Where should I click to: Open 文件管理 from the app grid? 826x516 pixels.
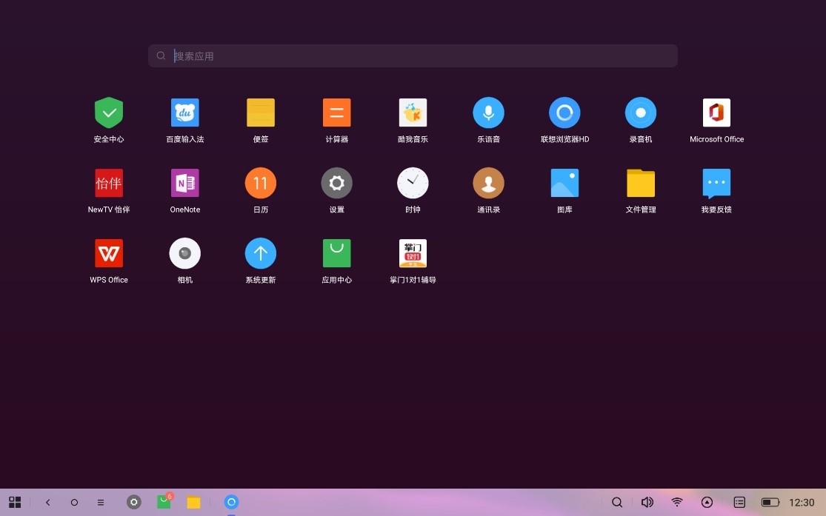(641, 183)
